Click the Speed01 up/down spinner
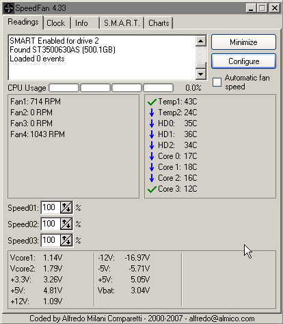Viewport: 283px width, 324px height. [66, 207]
